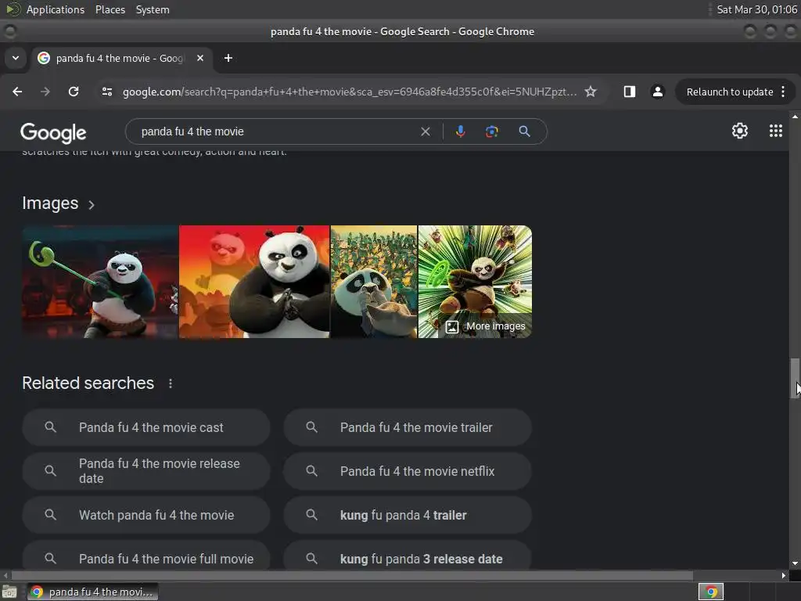
Task: Go back to the previous page
Action: pos(17,92)
